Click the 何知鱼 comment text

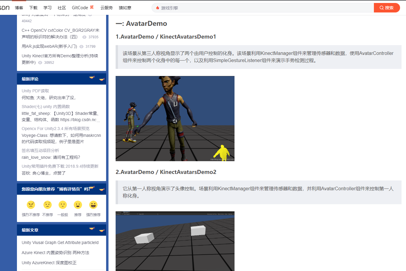click(49, 98)
